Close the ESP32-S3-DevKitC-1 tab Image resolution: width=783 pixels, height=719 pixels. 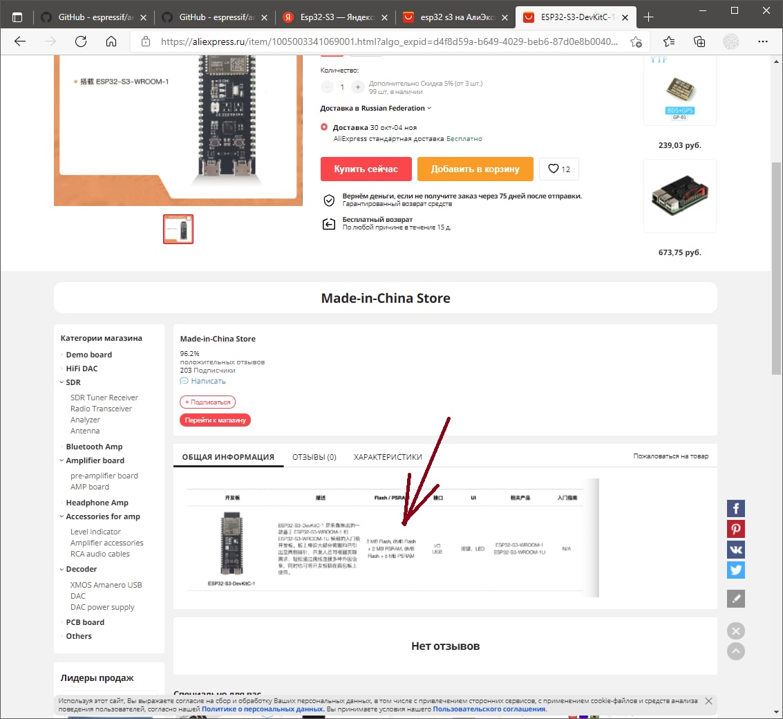click(625, 17)
